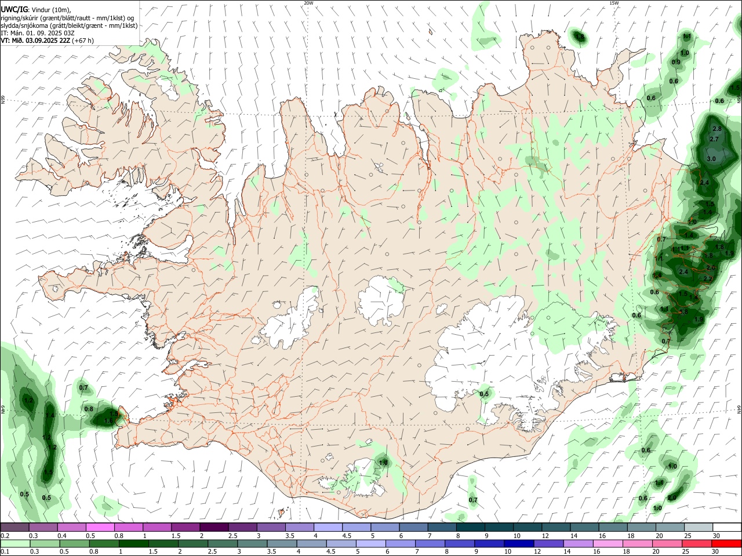
Task: Click the '20W' longitude label
Action: click(308, 3)
